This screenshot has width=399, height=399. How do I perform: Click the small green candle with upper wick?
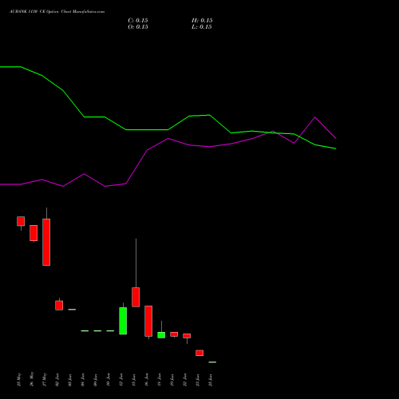(x=161, y=335)
